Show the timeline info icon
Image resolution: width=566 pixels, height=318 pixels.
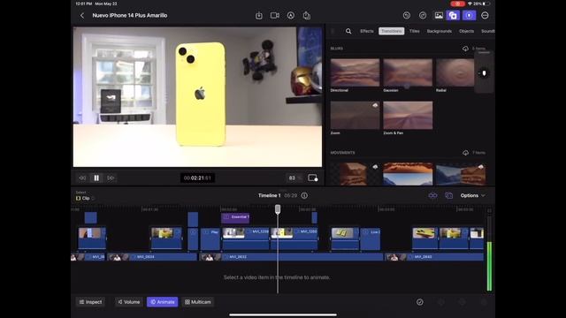(304, 195)
